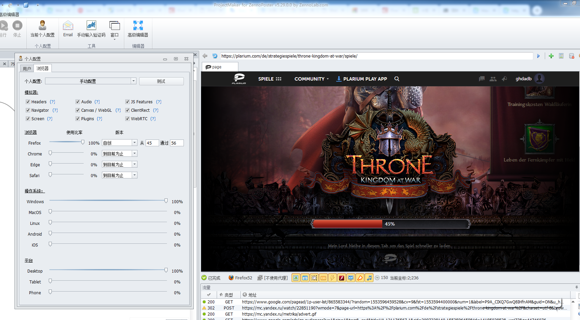This screenshot has height=320, width=580.
Task: Open the Canvas / WebGL help (?) link
Action: tap(118, 110)
